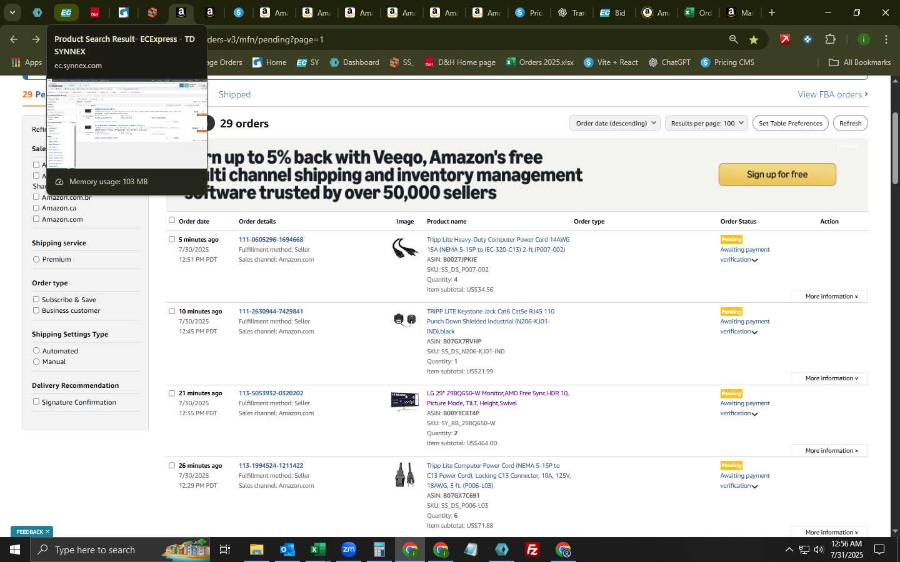Viewport: 900px width, 562px height.
Task: Open the Ord Excel browser tab
Action: (x=698, y=12)
